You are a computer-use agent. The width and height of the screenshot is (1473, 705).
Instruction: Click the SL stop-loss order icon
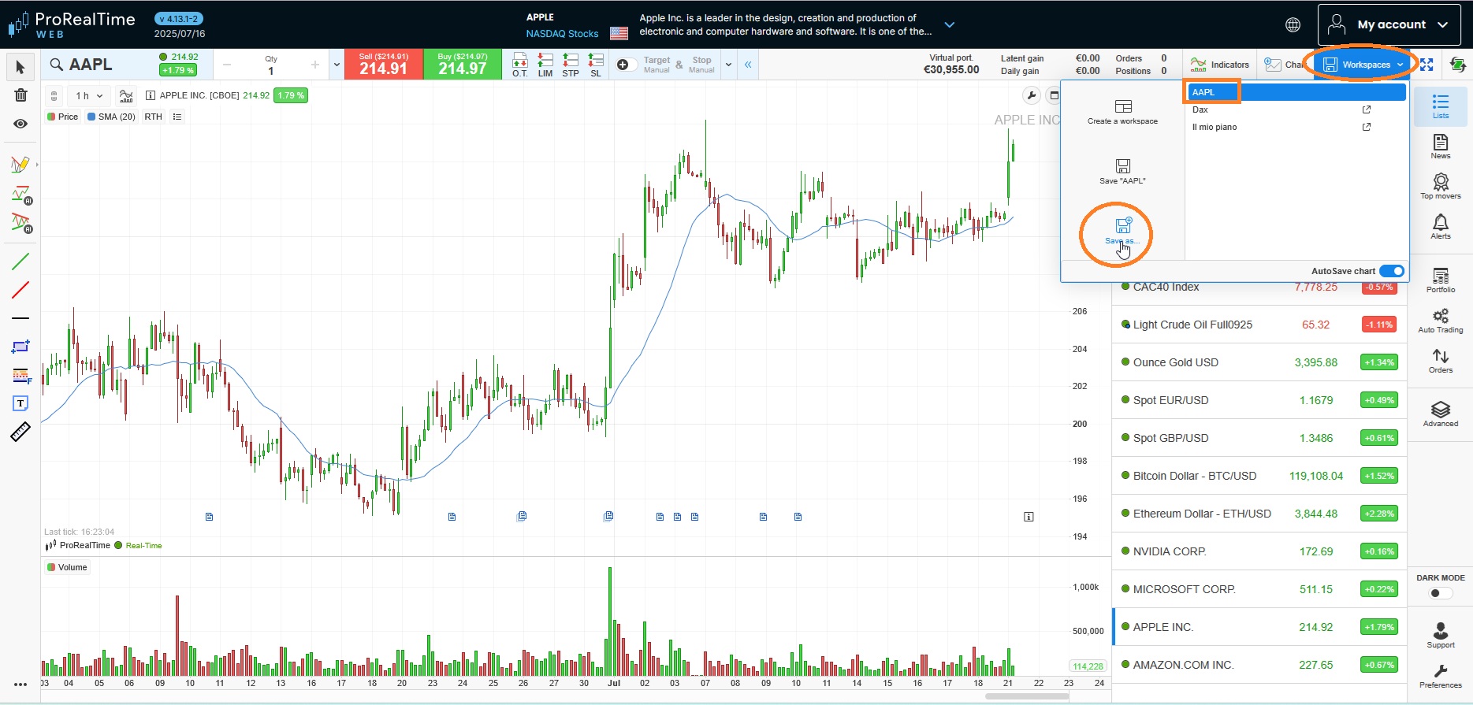[x=596, y=65]
